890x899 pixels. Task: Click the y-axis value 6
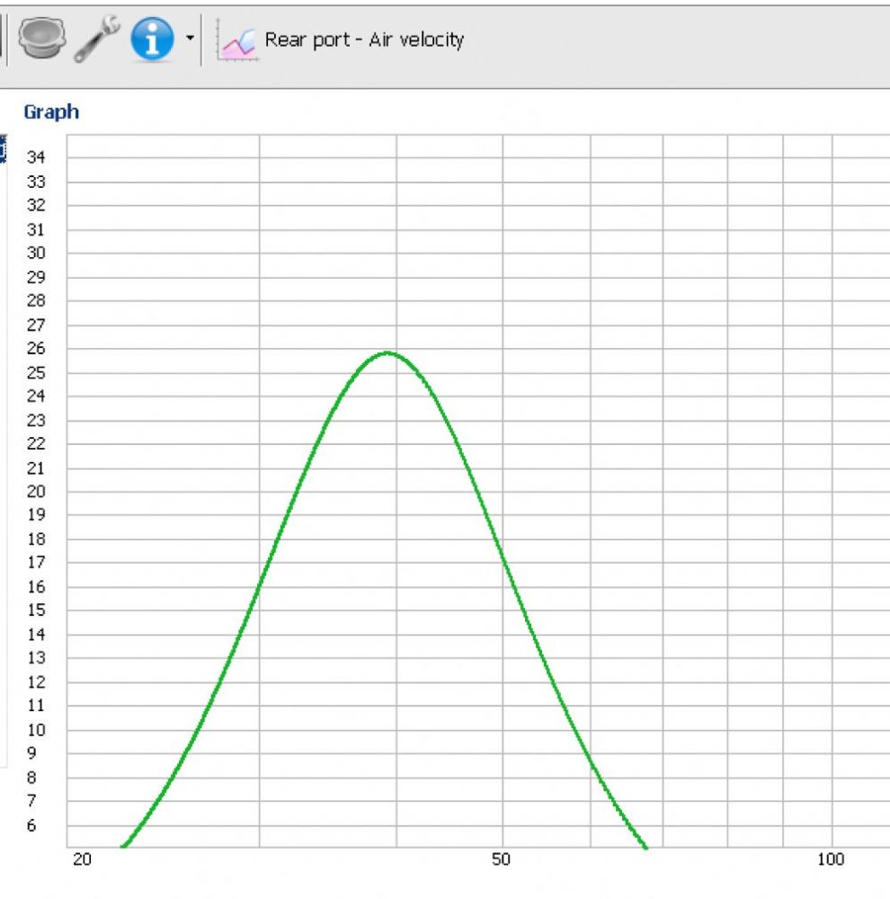pos(31,825)
